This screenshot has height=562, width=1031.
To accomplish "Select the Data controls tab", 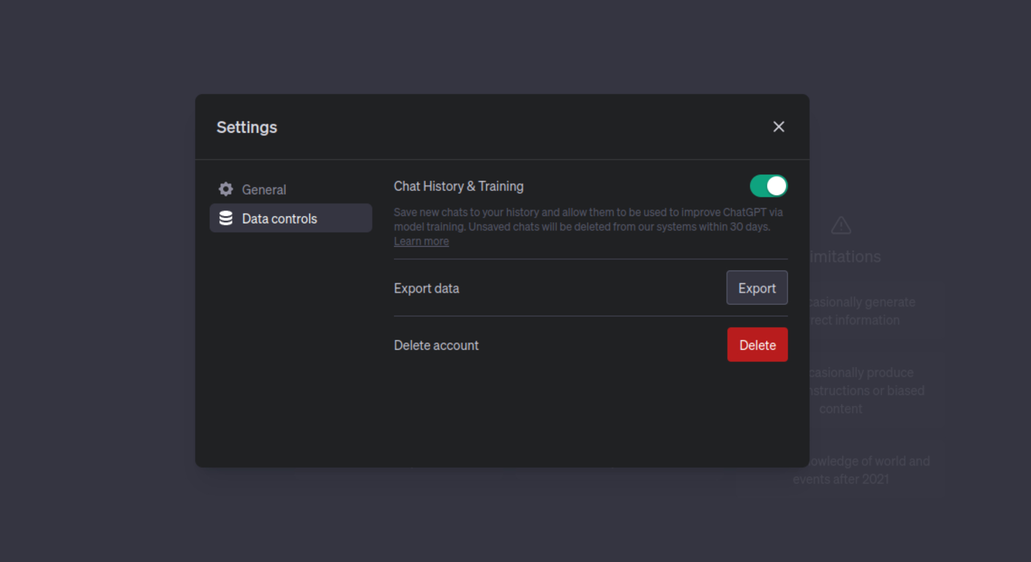I will pos(291,218).
